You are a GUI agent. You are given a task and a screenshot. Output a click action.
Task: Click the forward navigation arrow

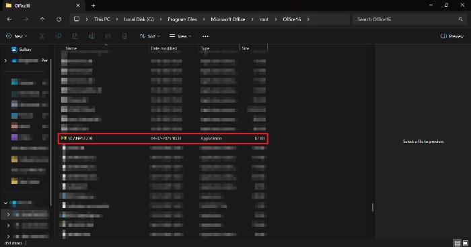26,19
